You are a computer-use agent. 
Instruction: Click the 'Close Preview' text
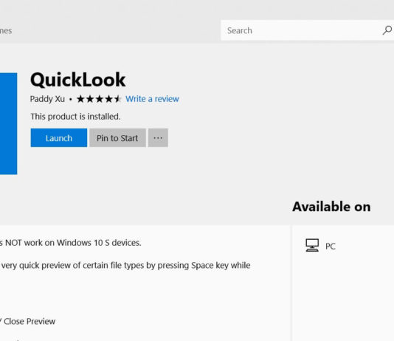tap(30, 321)
